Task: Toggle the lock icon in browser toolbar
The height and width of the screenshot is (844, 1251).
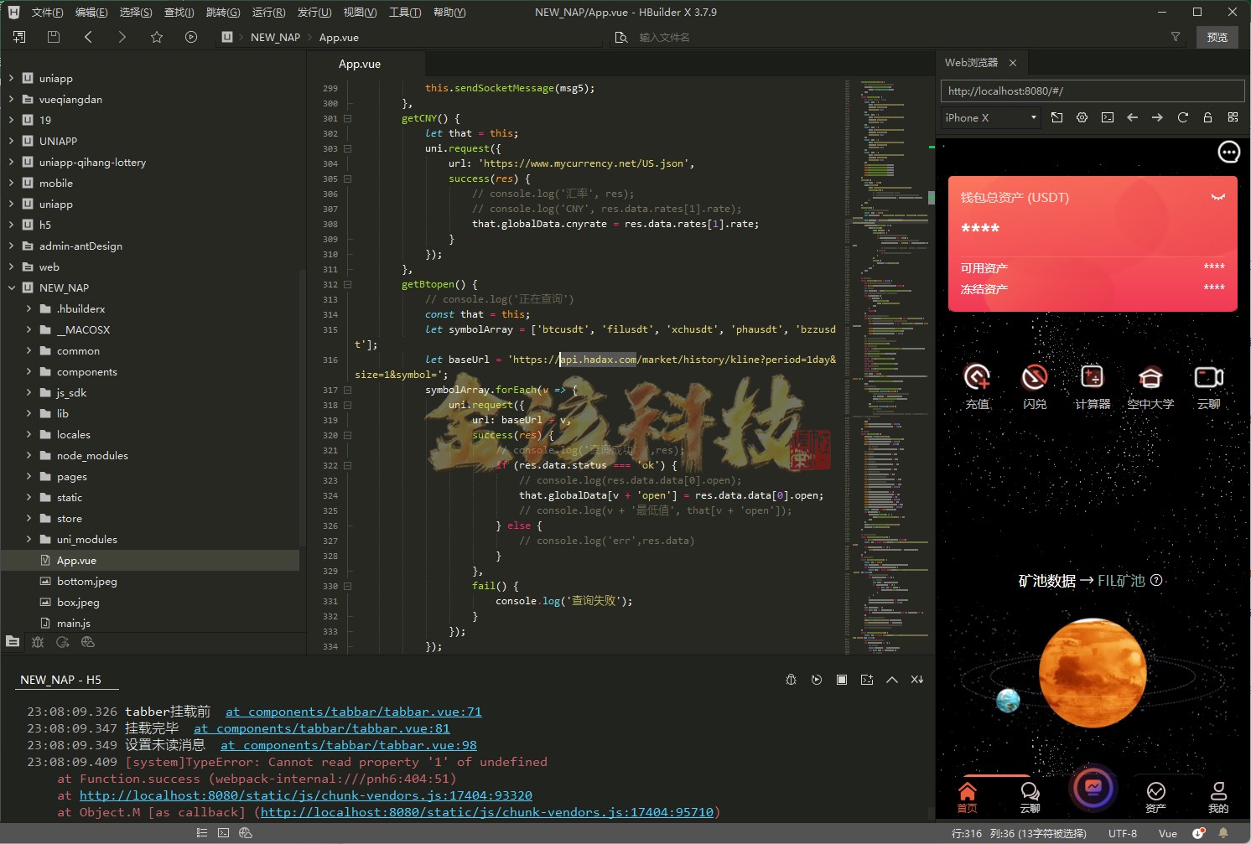Action: pyautogui.click(x=1207, y=118)
